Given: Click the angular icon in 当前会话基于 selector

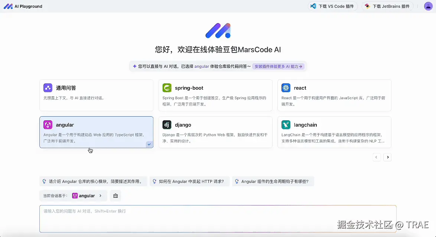Looking at the screenshot, I should (75, 196).
